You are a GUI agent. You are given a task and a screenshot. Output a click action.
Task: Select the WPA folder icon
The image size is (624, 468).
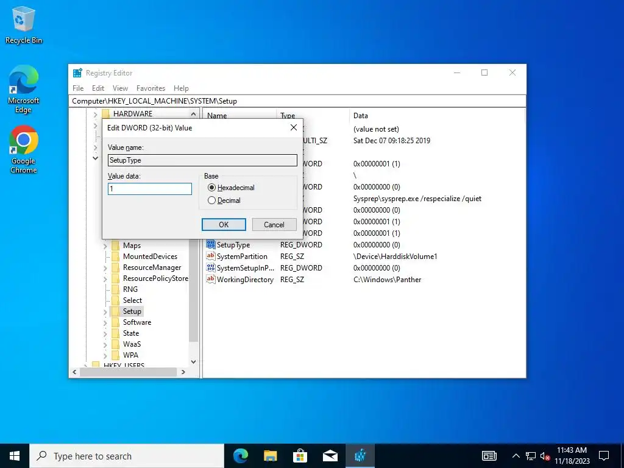tap(115, 355)
